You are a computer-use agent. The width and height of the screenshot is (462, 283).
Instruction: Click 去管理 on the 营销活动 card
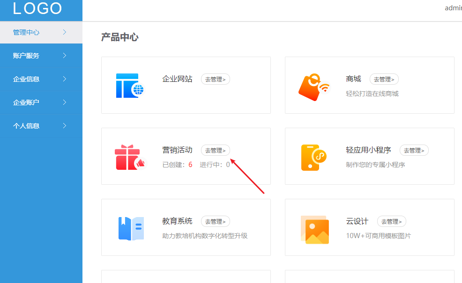[x=215, y=150]
